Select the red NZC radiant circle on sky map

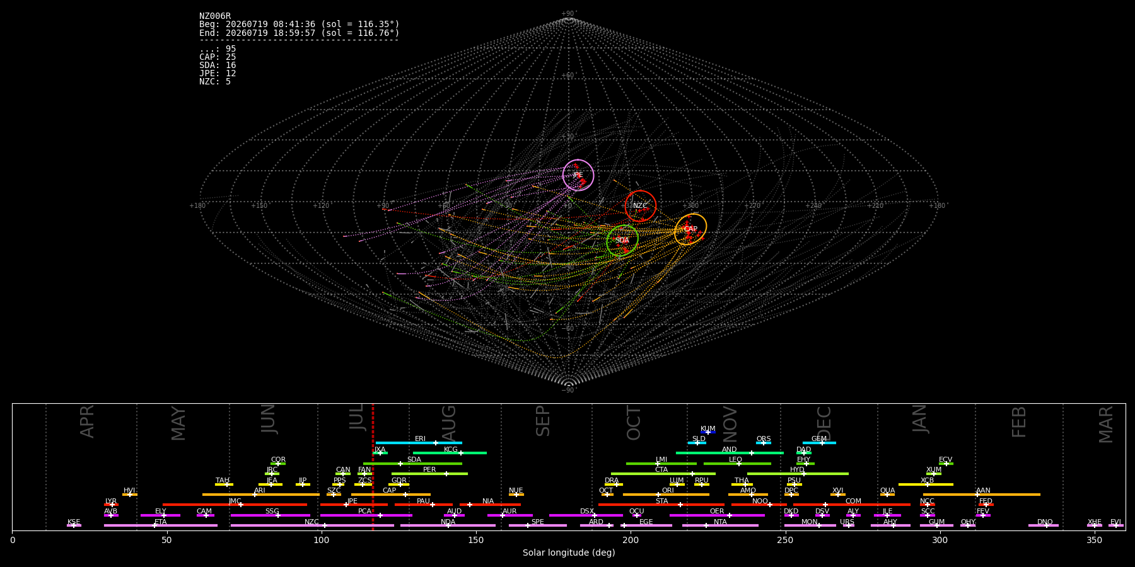(x=641, y=206)
